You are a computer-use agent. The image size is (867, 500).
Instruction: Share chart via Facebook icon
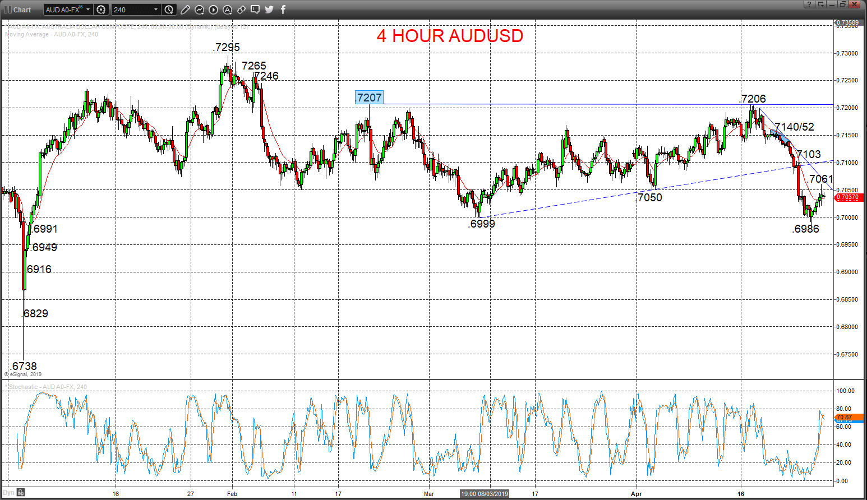pos(283,10)
